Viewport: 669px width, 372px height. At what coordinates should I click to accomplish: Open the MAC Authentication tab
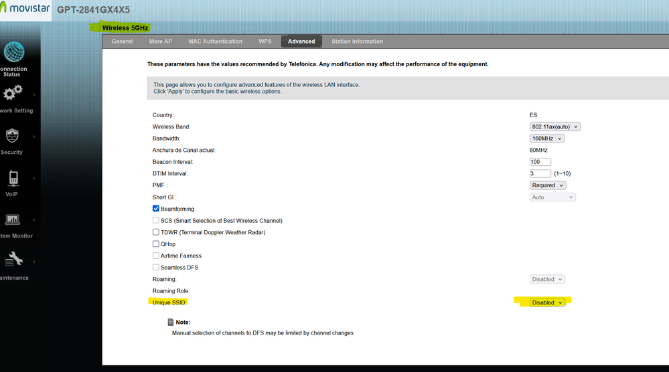[215, 41]
